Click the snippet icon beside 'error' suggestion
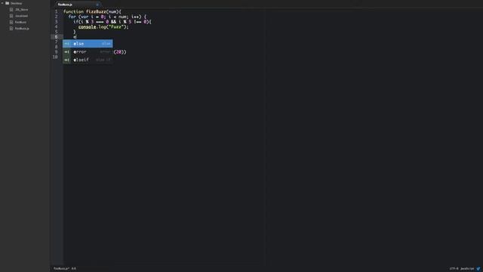 tap(67, 52)
